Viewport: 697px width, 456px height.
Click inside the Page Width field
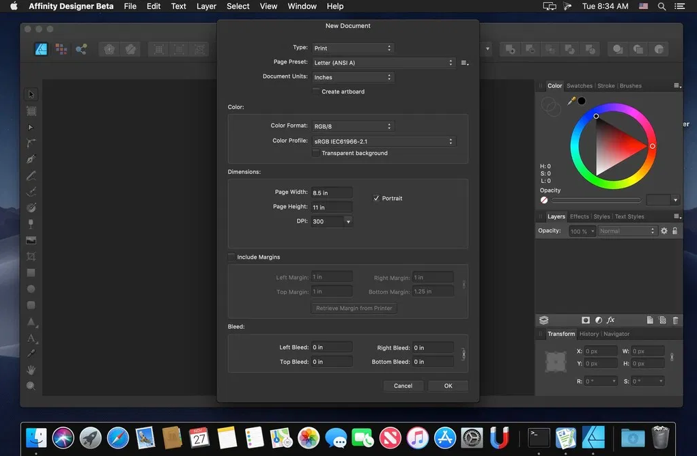tap(332, 192)
